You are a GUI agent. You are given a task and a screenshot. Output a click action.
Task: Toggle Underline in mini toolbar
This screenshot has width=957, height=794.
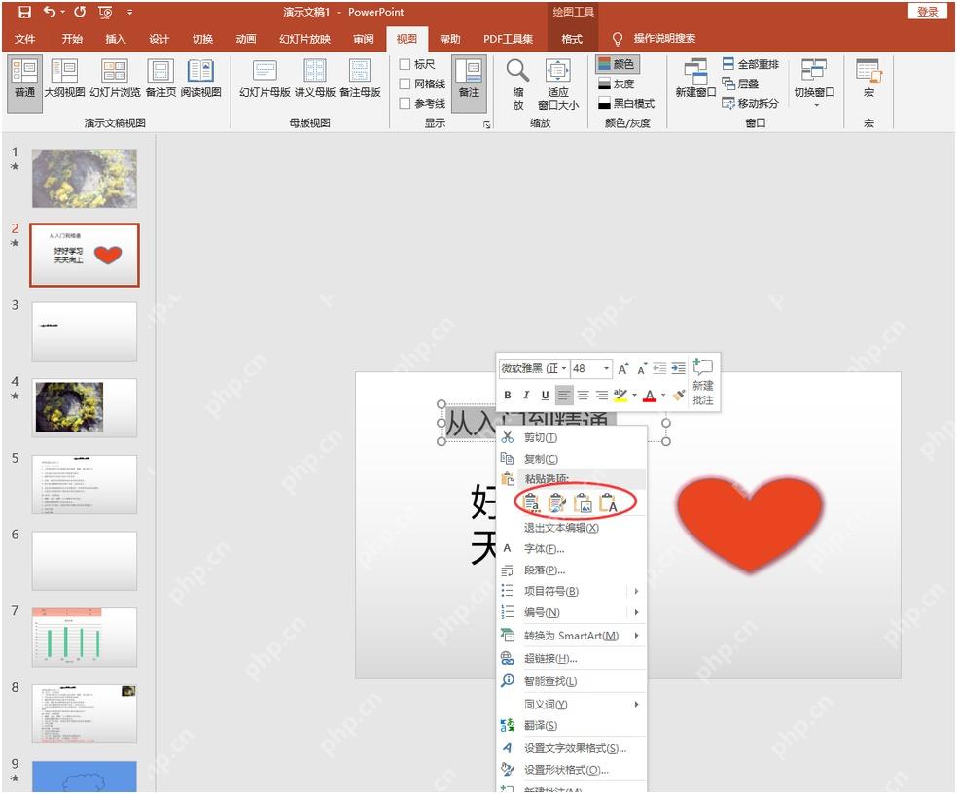[x=545, y=396]
